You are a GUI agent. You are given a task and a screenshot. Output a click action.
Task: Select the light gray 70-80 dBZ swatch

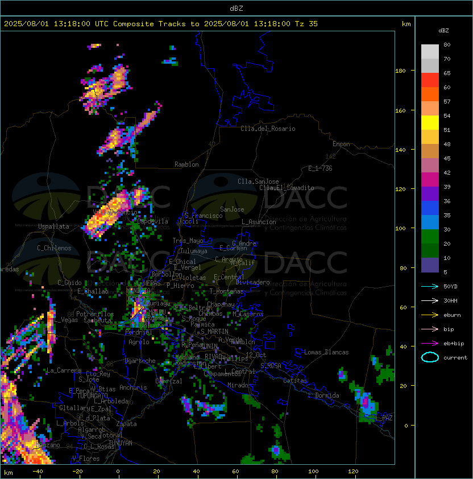430,52
